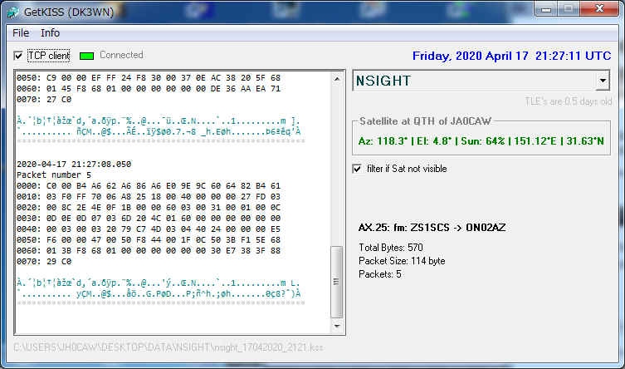Viewport: 625px width, 369px height.
Task: Open the File menu
Action: (x=21, y=32)
